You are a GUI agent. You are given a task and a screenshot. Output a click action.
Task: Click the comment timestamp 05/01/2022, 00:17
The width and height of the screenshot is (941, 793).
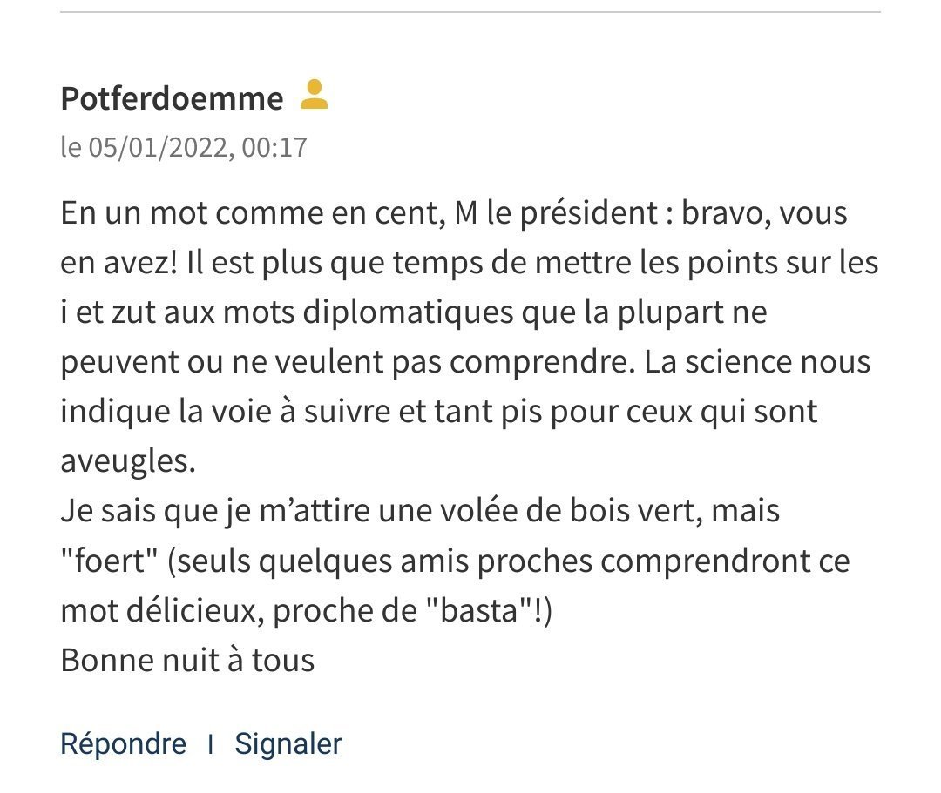tap(198, 147)
